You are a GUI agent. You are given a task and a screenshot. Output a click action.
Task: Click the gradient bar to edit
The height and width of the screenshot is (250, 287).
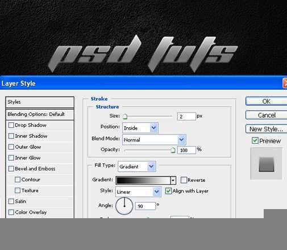tap(143, 181)
